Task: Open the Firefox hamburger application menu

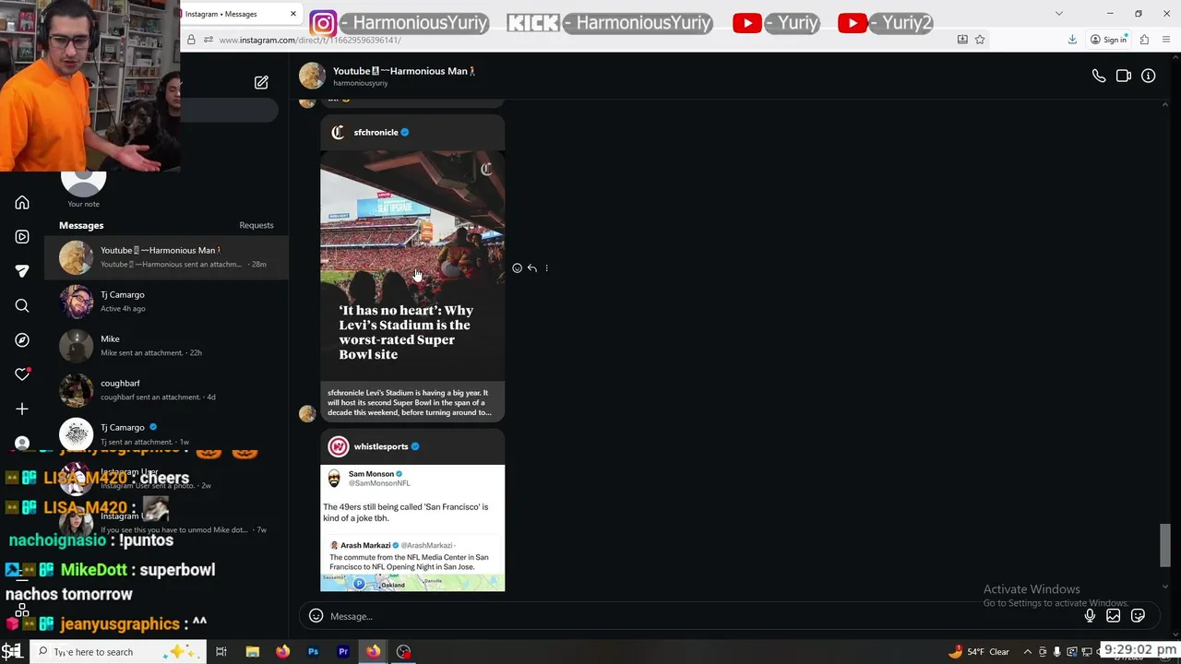Action: tap(1167, 40)
